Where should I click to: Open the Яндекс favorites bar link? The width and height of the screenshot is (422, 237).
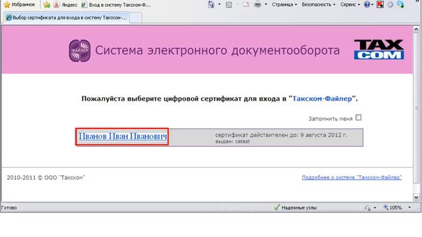point(65,5)
